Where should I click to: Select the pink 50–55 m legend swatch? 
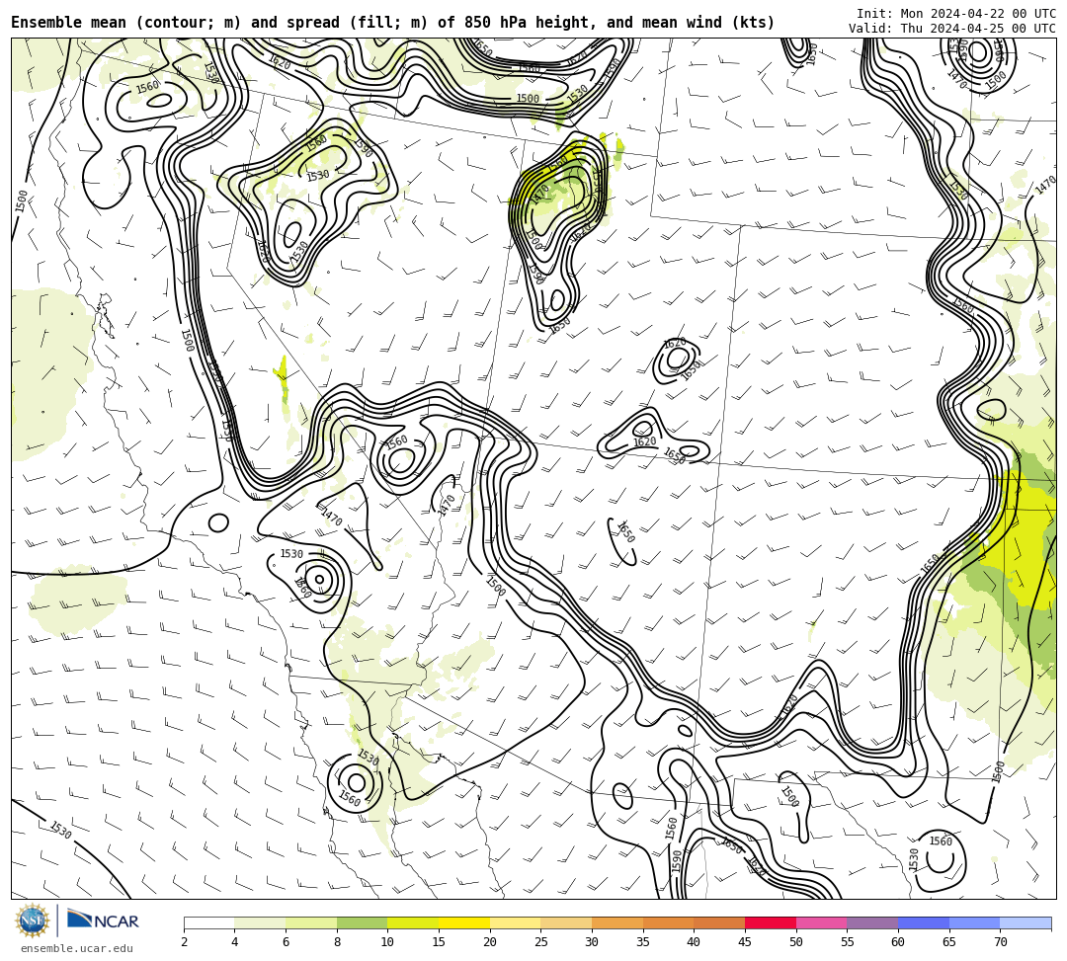[821, 922]
